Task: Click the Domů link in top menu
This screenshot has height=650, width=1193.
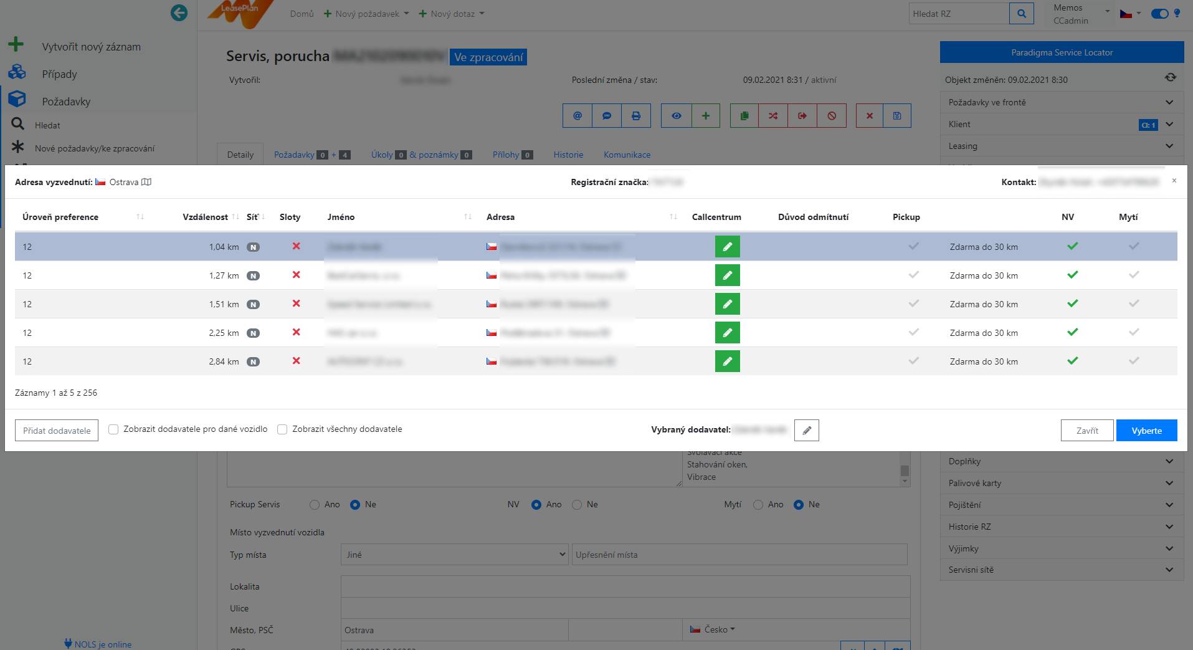Action: 302,14
